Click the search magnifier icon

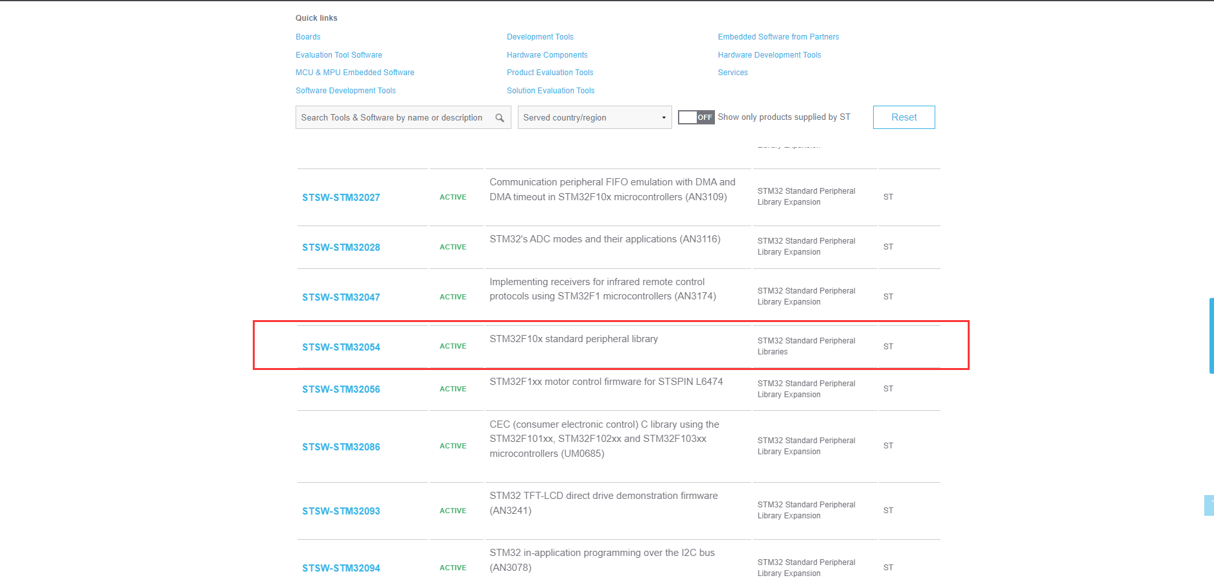(500, 118)
